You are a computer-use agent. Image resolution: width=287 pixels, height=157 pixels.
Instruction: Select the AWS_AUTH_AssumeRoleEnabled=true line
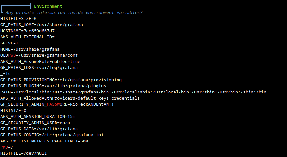click(x=40, y=61)
